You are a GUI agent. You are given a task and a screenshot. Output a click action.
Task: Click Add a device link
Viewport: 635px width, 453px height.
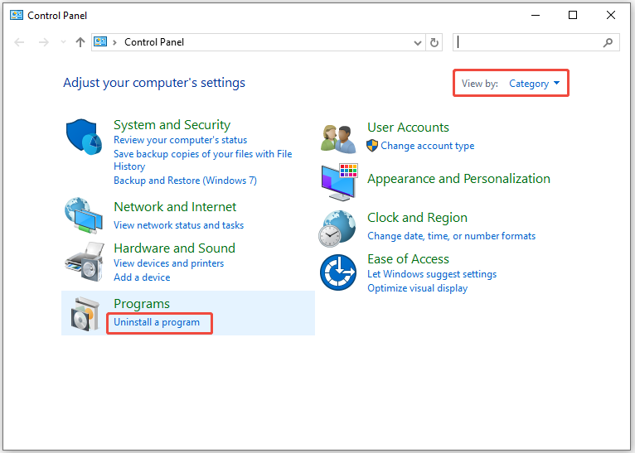[x=142, y=277]
